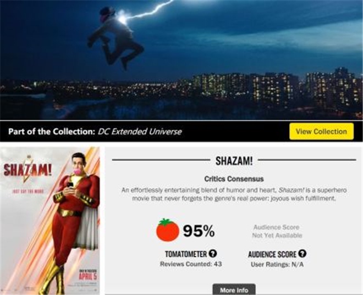Open the Shazam! movie poster thumbnail
The height and width of the screenshot is (295, 363).
pyautogui.click(x=50, y=221)
